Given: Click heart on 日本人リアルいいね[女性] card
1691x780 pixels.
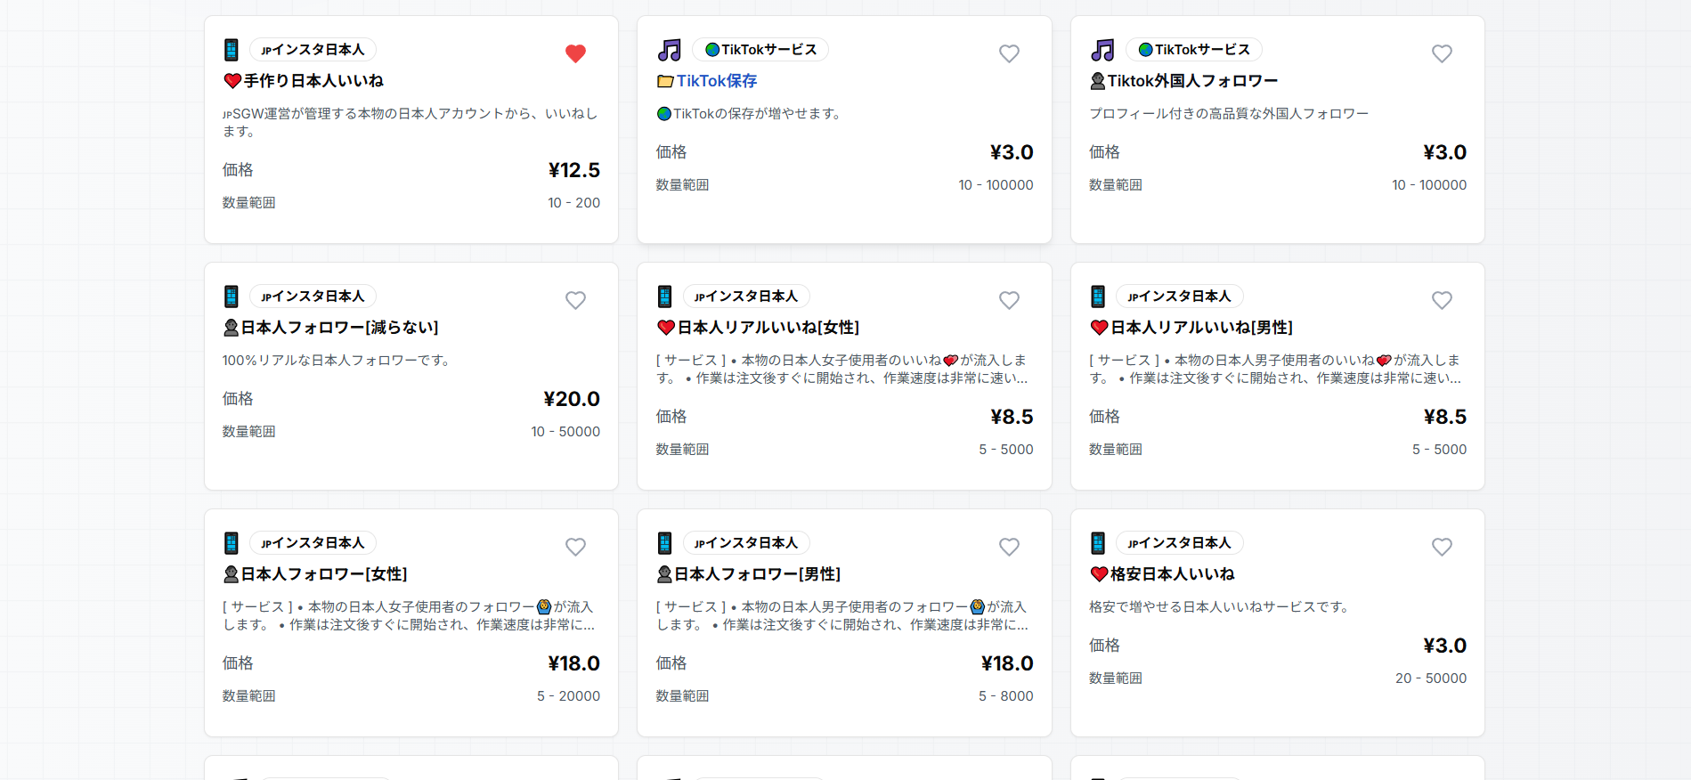Looking at the screenshot, I should click(x=1008, y=300).
